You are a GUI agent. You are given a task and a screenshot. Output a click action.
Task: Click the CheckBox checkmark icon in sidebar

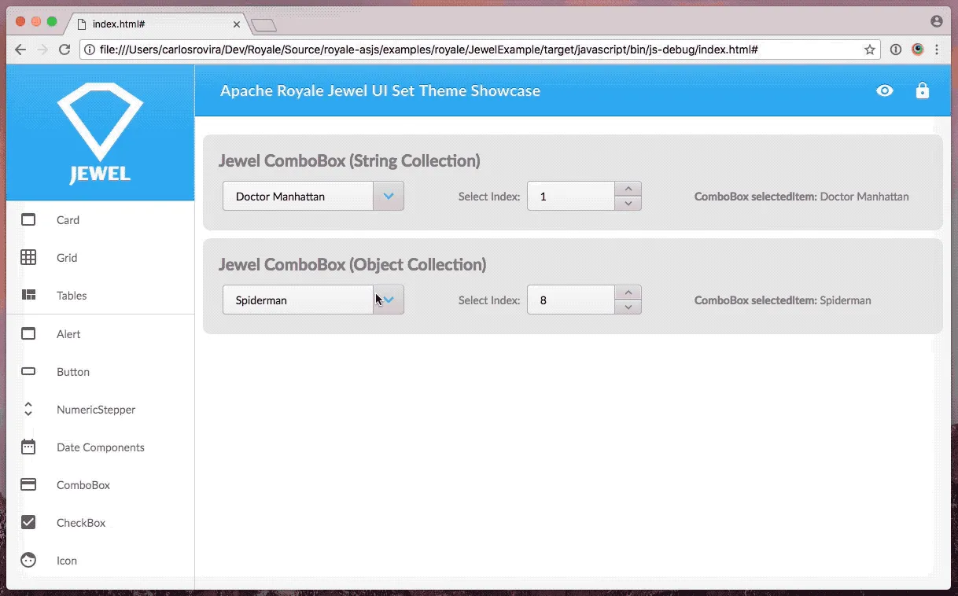point(28,522)
